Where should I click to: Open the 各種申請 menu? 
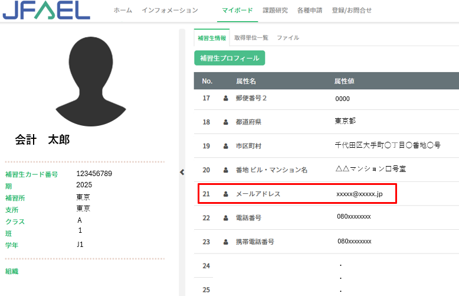[310, 11]
